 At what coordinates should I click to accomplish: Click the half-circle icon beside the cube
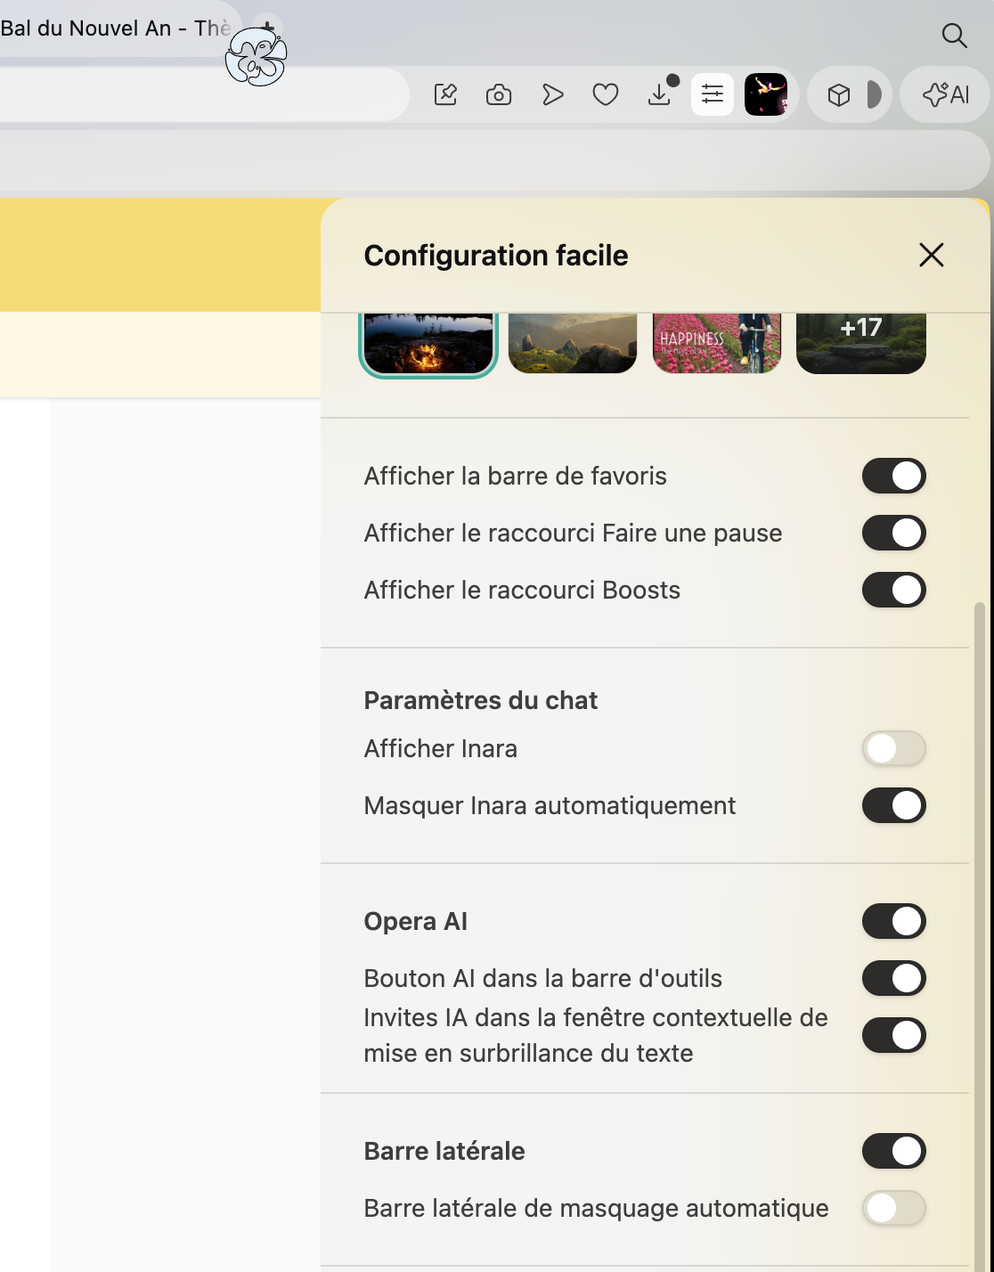874,95
